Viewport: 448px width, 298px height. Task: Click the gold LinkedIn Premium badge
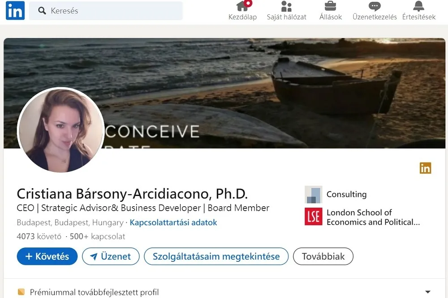click(x=426, y=168)
